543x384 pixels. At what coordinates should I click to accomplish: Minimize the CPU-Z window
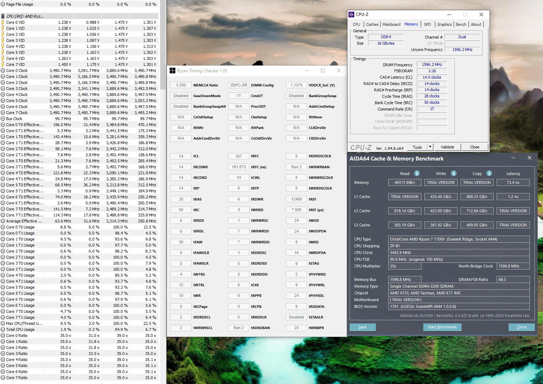(449, 15)
